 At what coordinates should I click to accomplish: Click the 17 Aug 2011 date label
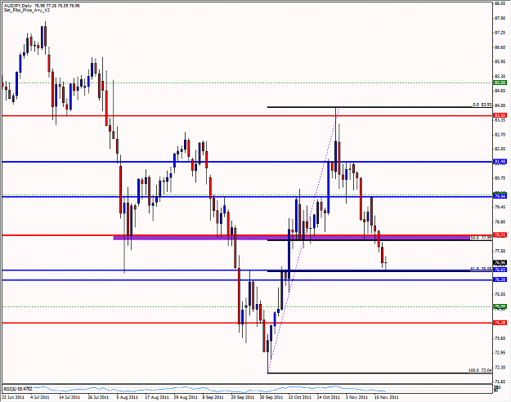[x=157, y=397]
